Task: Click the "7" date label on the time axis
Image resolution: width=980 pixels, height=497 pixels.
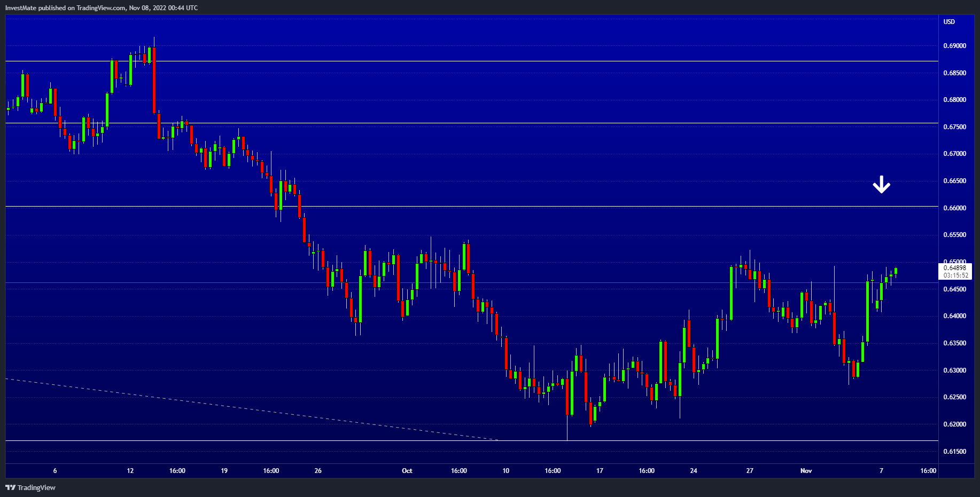Action: (x=881, y=471)
